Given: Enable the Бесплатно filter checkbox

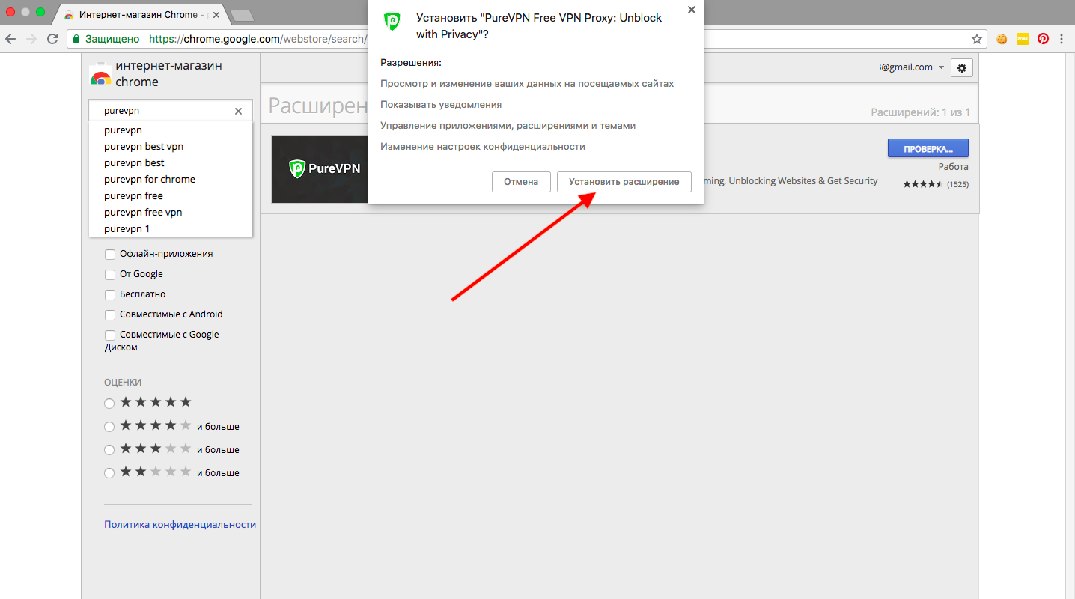Looking at the screenshot, I should pos(110,295).
